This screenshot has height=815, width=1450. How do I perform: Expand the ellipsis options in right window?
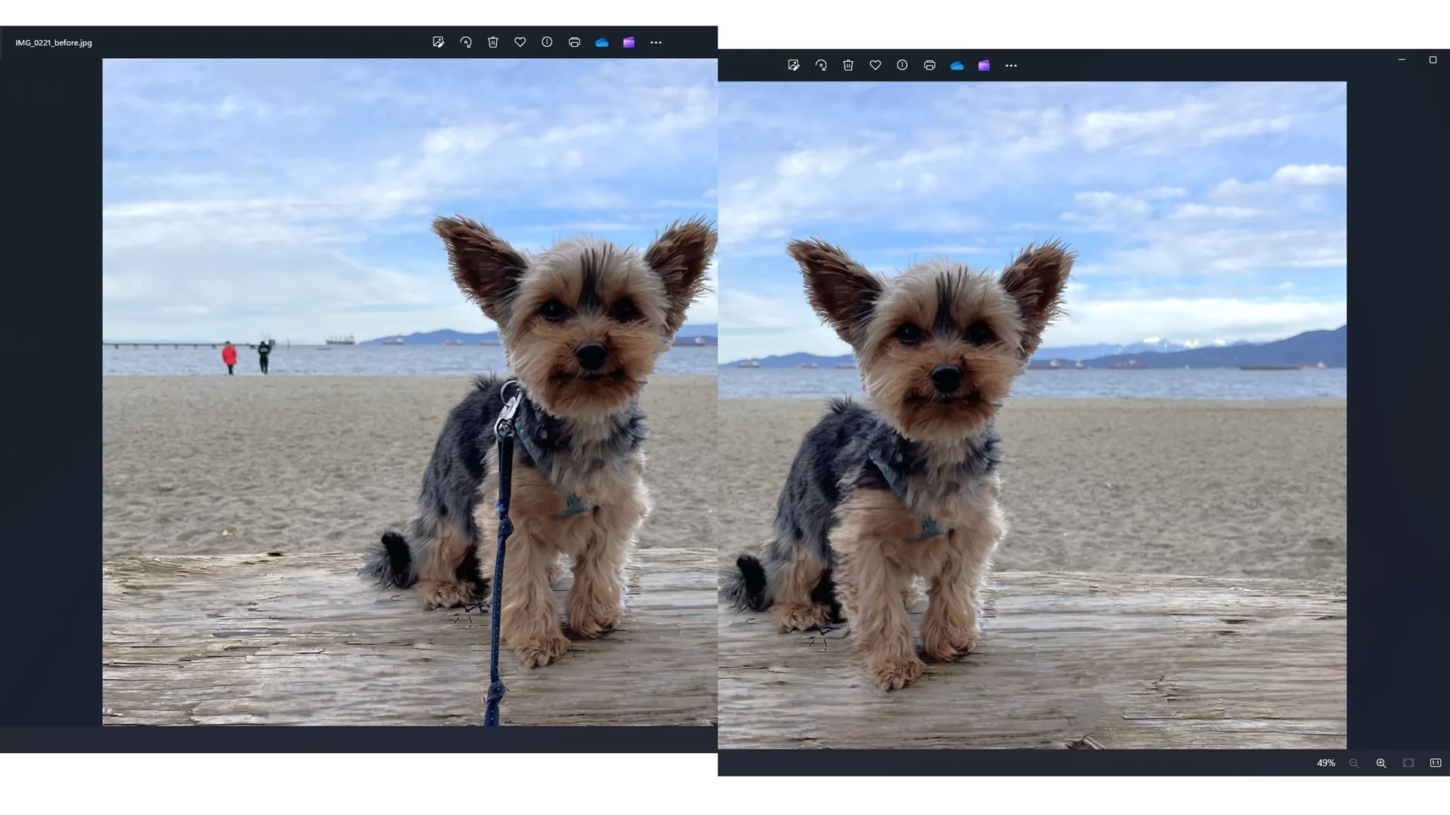[1011, 66]
